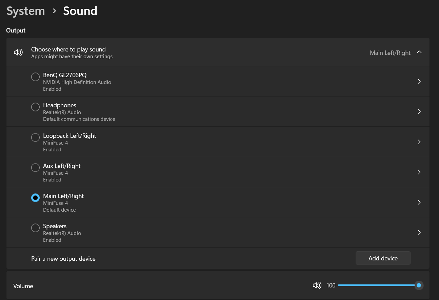Open Aux Left/Right properties arrow
The image size is (439, 300).
(x=419, y=172)
